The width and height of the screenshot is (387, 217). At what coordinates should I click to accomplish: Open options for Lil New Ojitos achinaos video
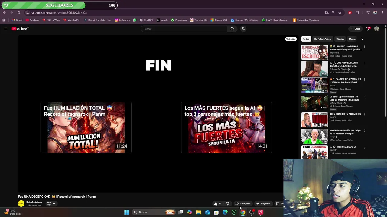tap(365, 97)
